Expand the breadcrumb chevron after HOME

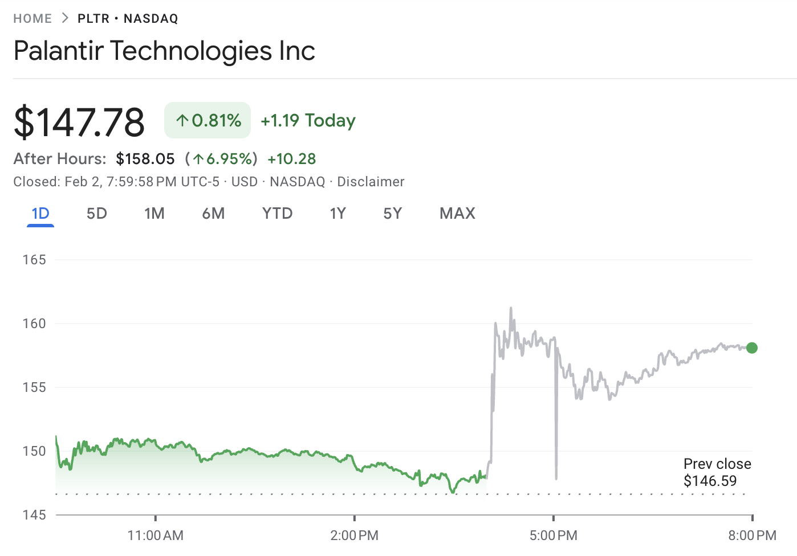(x=64, y=18)
